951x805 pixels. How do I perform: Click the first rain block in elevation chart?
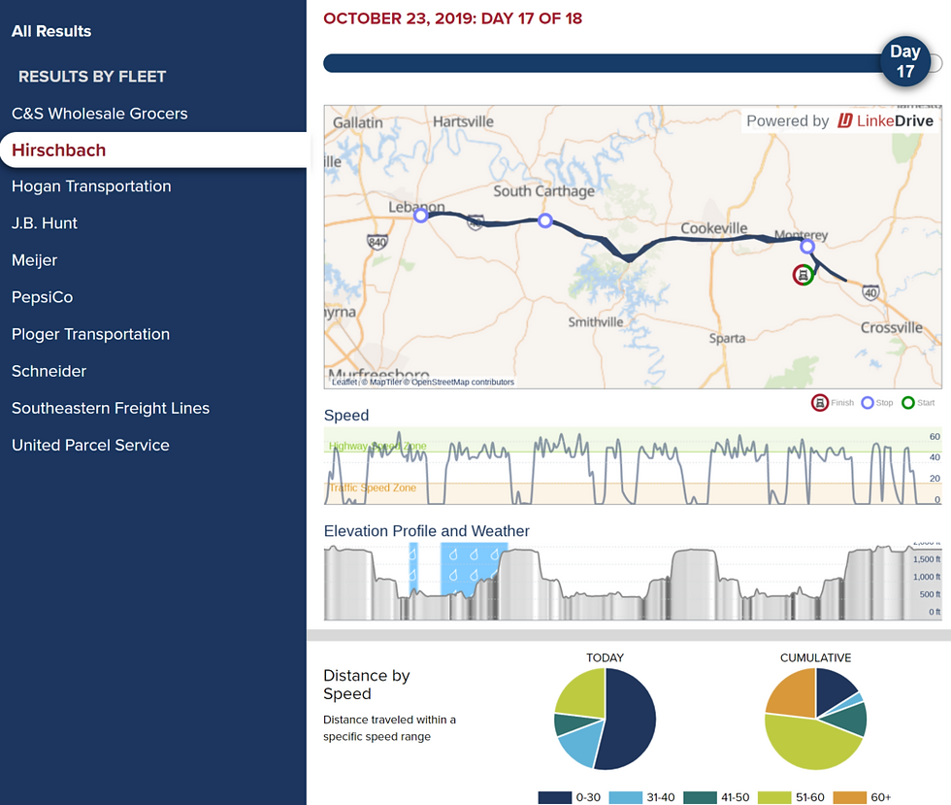[413, 567]
